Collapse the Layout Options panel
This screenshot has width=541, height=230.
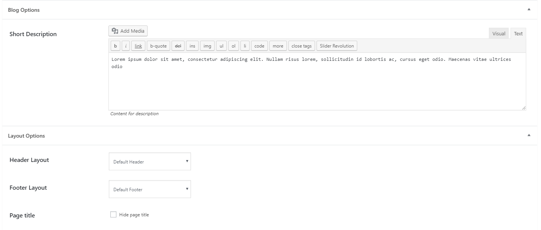[x=529, y=135]
